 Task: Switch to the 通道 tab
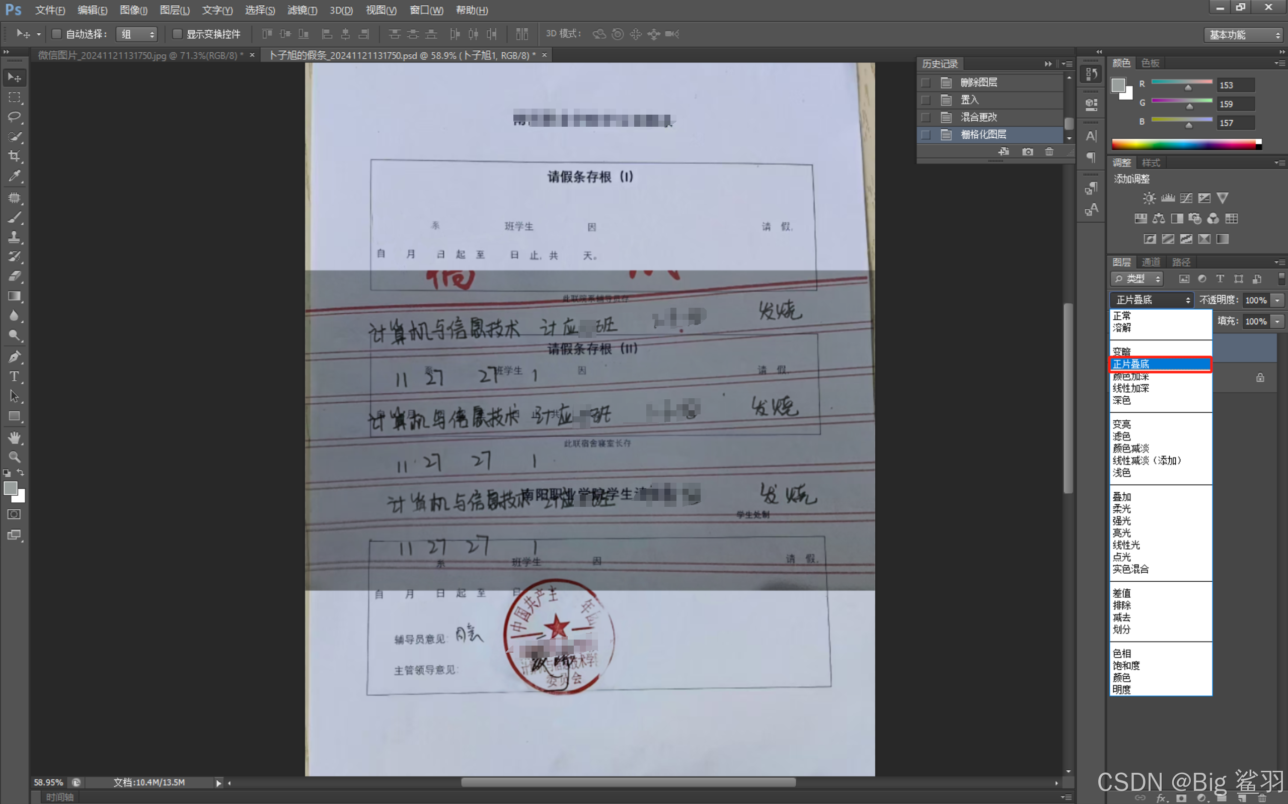[x=1151, y=262]
